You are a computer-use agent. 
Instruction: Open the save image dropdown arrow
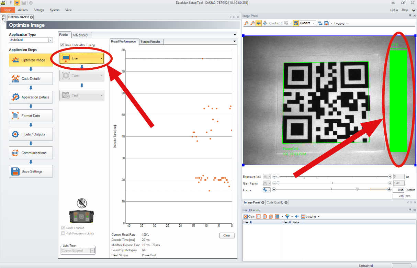(331, 23)
